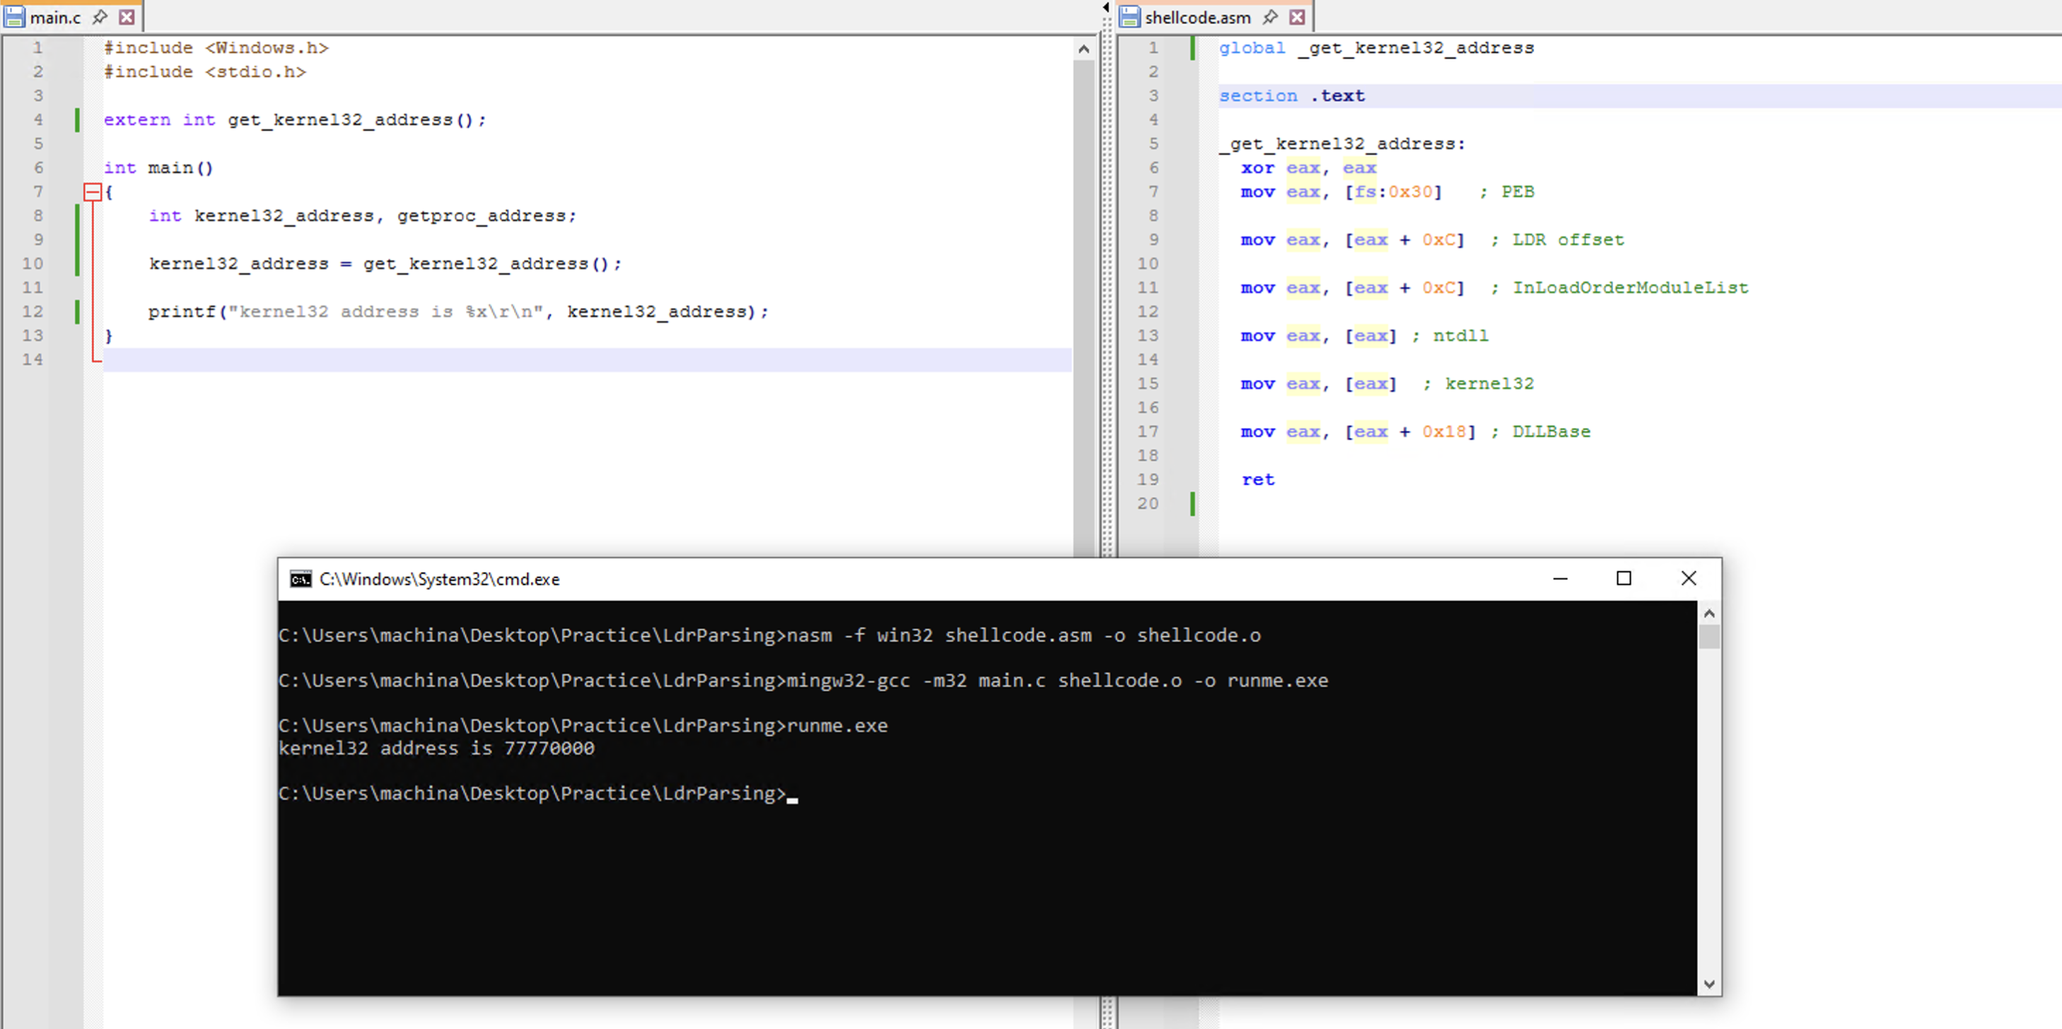Minimize the command prompt window
The width and height of the screenshot is (2062, 1029).
click(1561, 577)
